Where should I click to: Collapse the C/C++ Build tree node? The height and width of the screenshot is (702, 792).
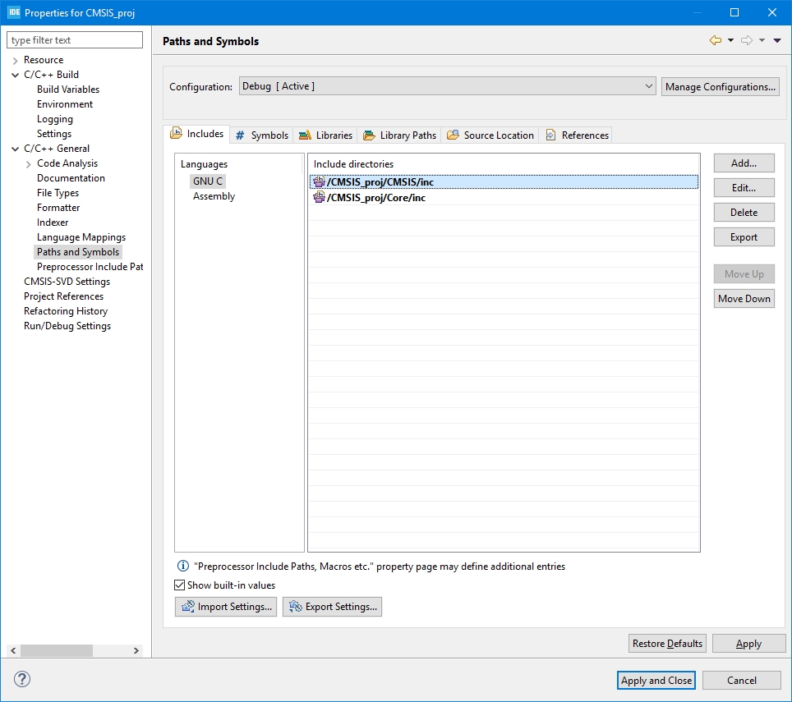pyautogui.click(x=16, y=75)
